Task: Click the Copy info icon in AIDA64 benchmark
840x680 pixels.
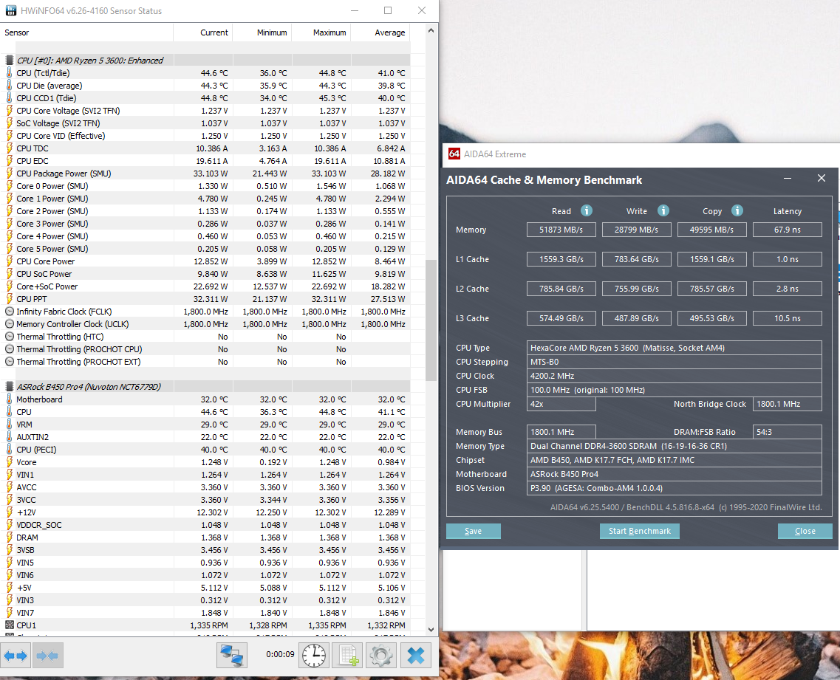Action: tap(737, 210)
